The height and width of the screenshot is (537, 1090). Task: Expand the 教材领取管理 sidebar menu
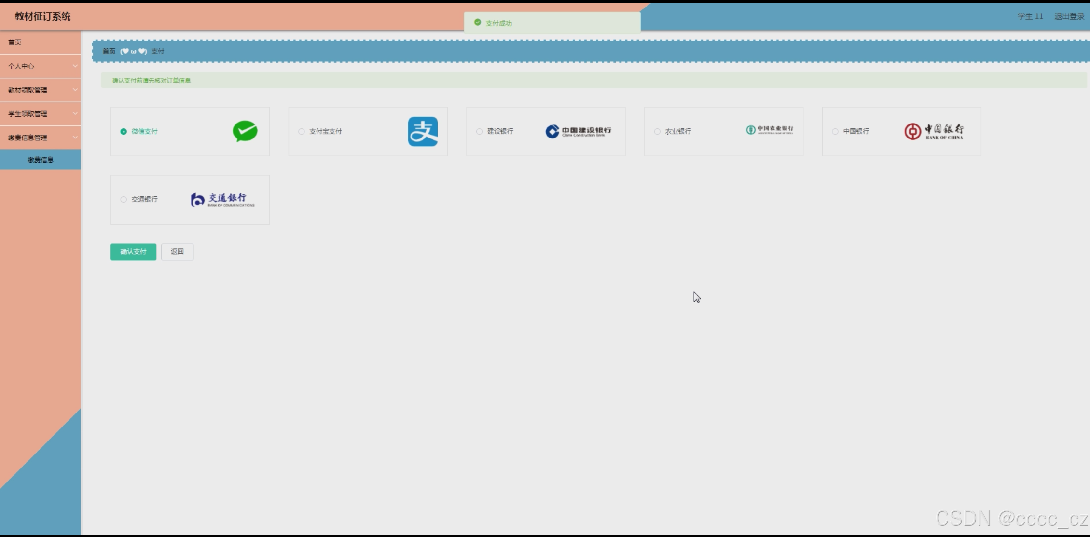coord(40,90)
